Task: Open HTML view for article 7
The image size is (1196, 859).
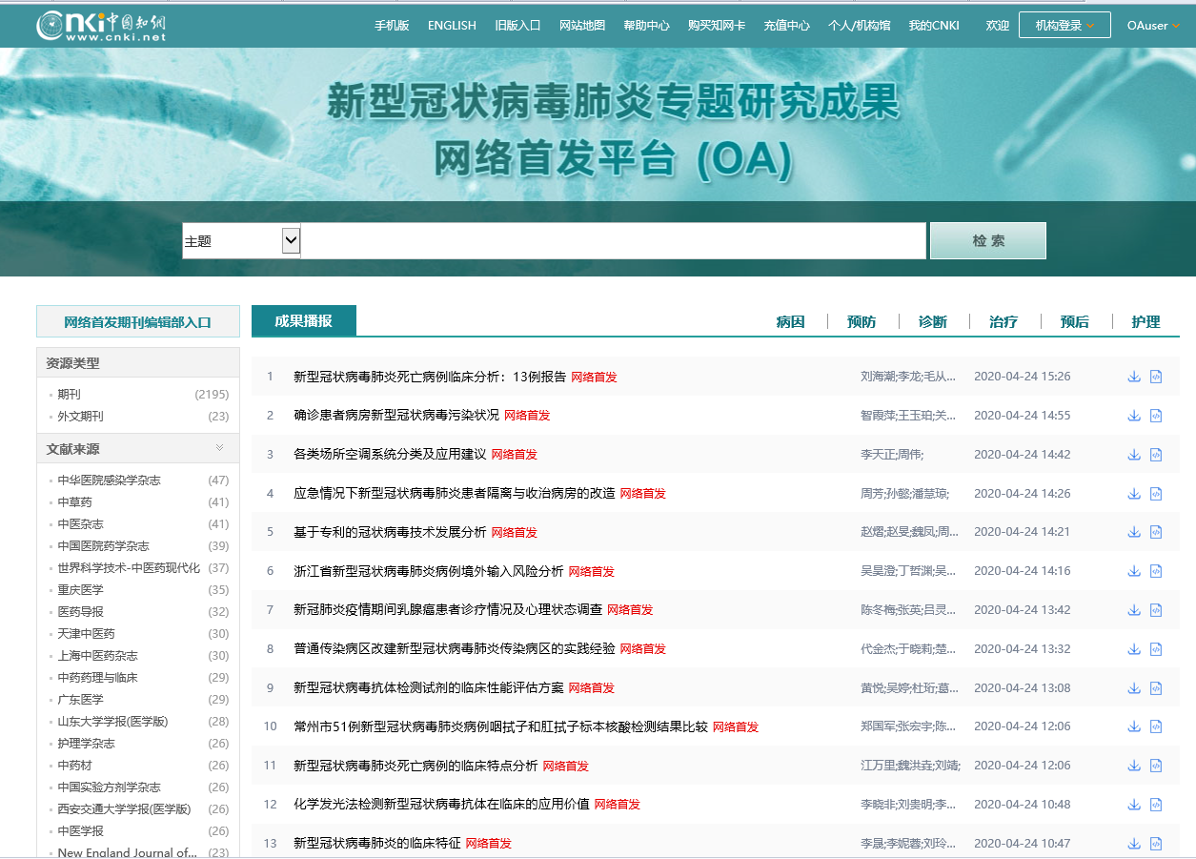Action: tap(1156, 610)
